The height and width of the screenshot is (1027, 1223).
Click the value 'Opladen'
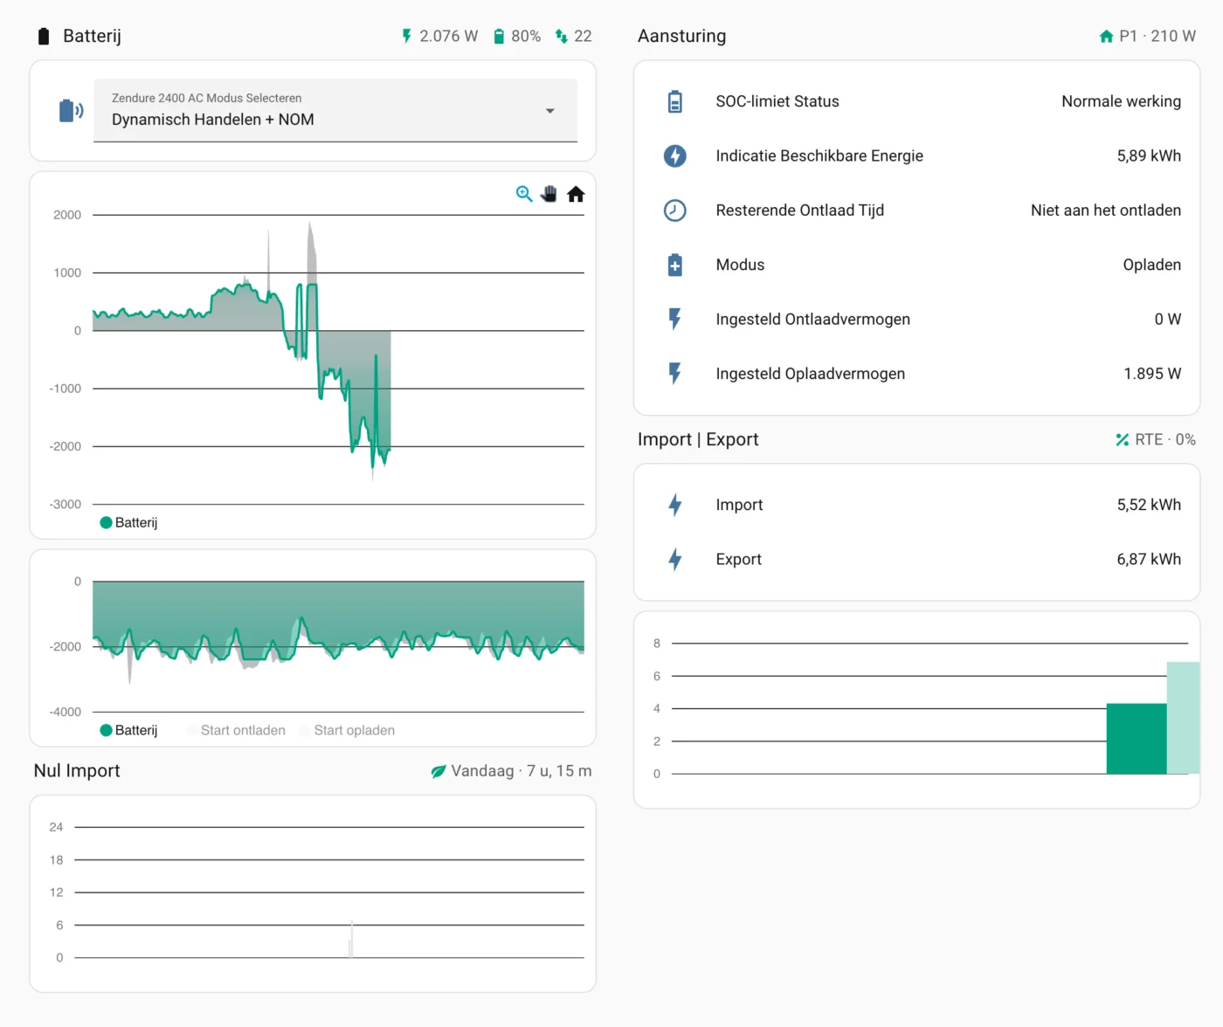point(1152,265)
